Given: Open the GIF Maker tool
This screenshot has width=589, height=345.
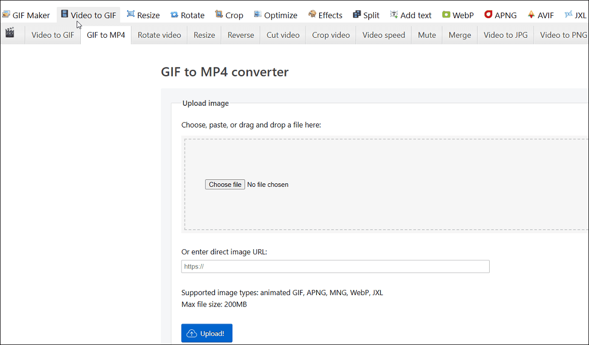Looking at the screenshot, I should (x=26, y=15).
